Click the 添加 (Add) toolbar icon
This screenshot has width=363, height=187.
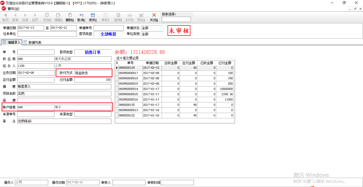pos(47,15)
